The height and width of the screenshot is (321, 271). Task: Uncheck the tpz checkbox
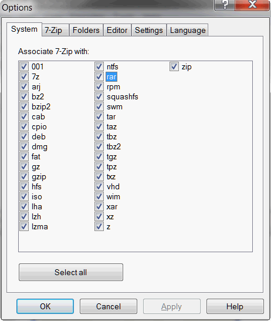[x=99, y=166]
